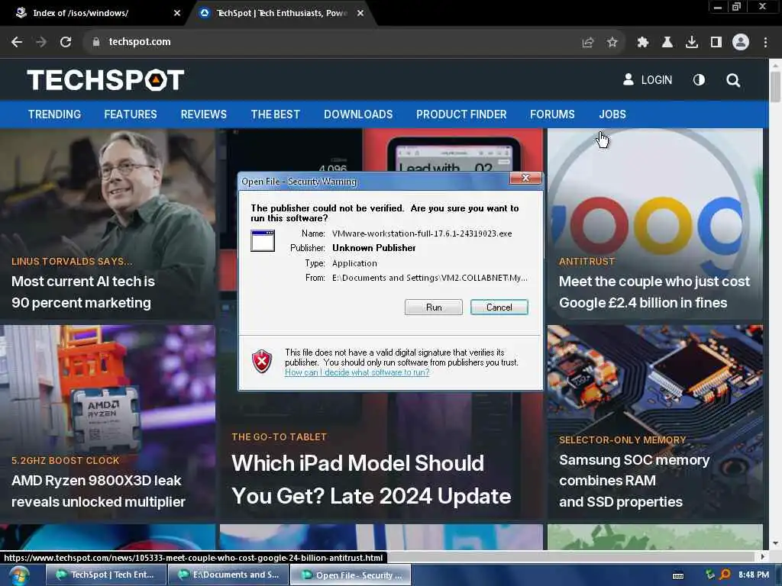Bookmark this page with the star icon
Viewport: 782px width, 586px height.
pyautogui.click(x=612, y=43)
